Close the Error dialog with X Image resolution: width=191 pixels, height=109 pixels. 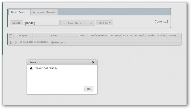point(93,62)
